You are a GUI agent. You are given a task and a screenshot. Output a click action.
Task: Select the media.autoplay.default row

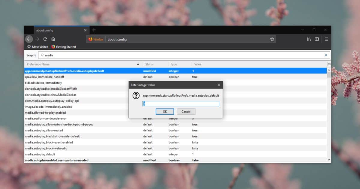click(x=175, y=154)
